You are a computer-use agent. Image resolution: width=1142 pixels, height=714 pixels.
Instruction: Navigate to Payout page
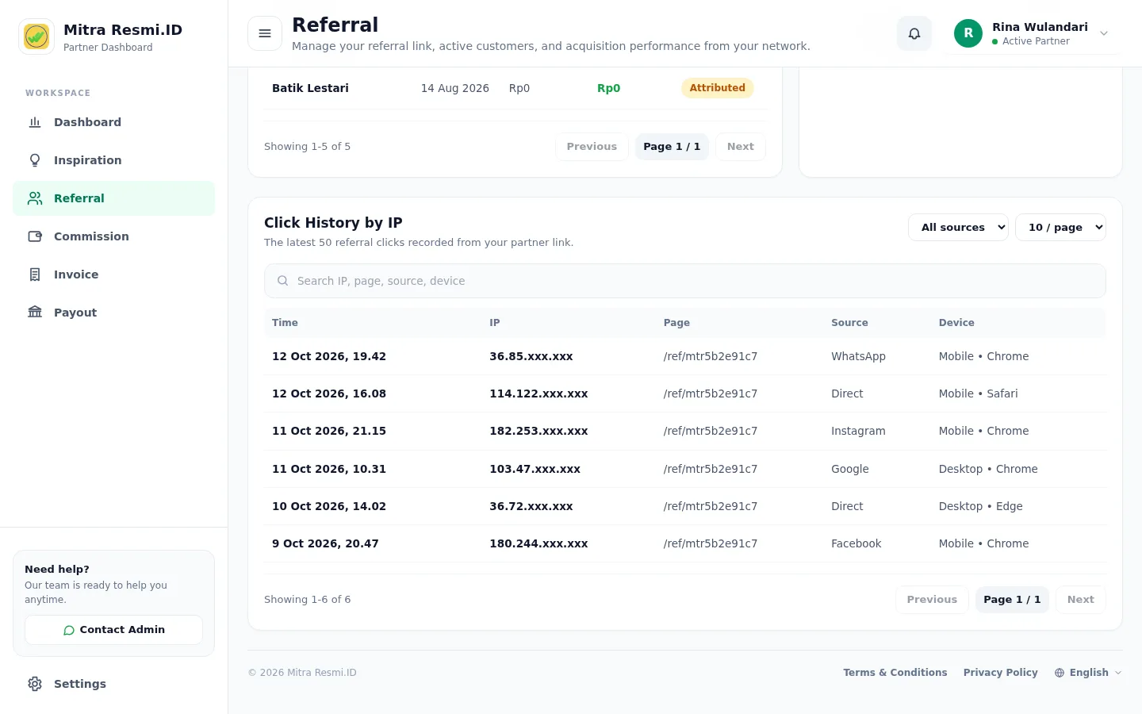[x=114, y=313]
